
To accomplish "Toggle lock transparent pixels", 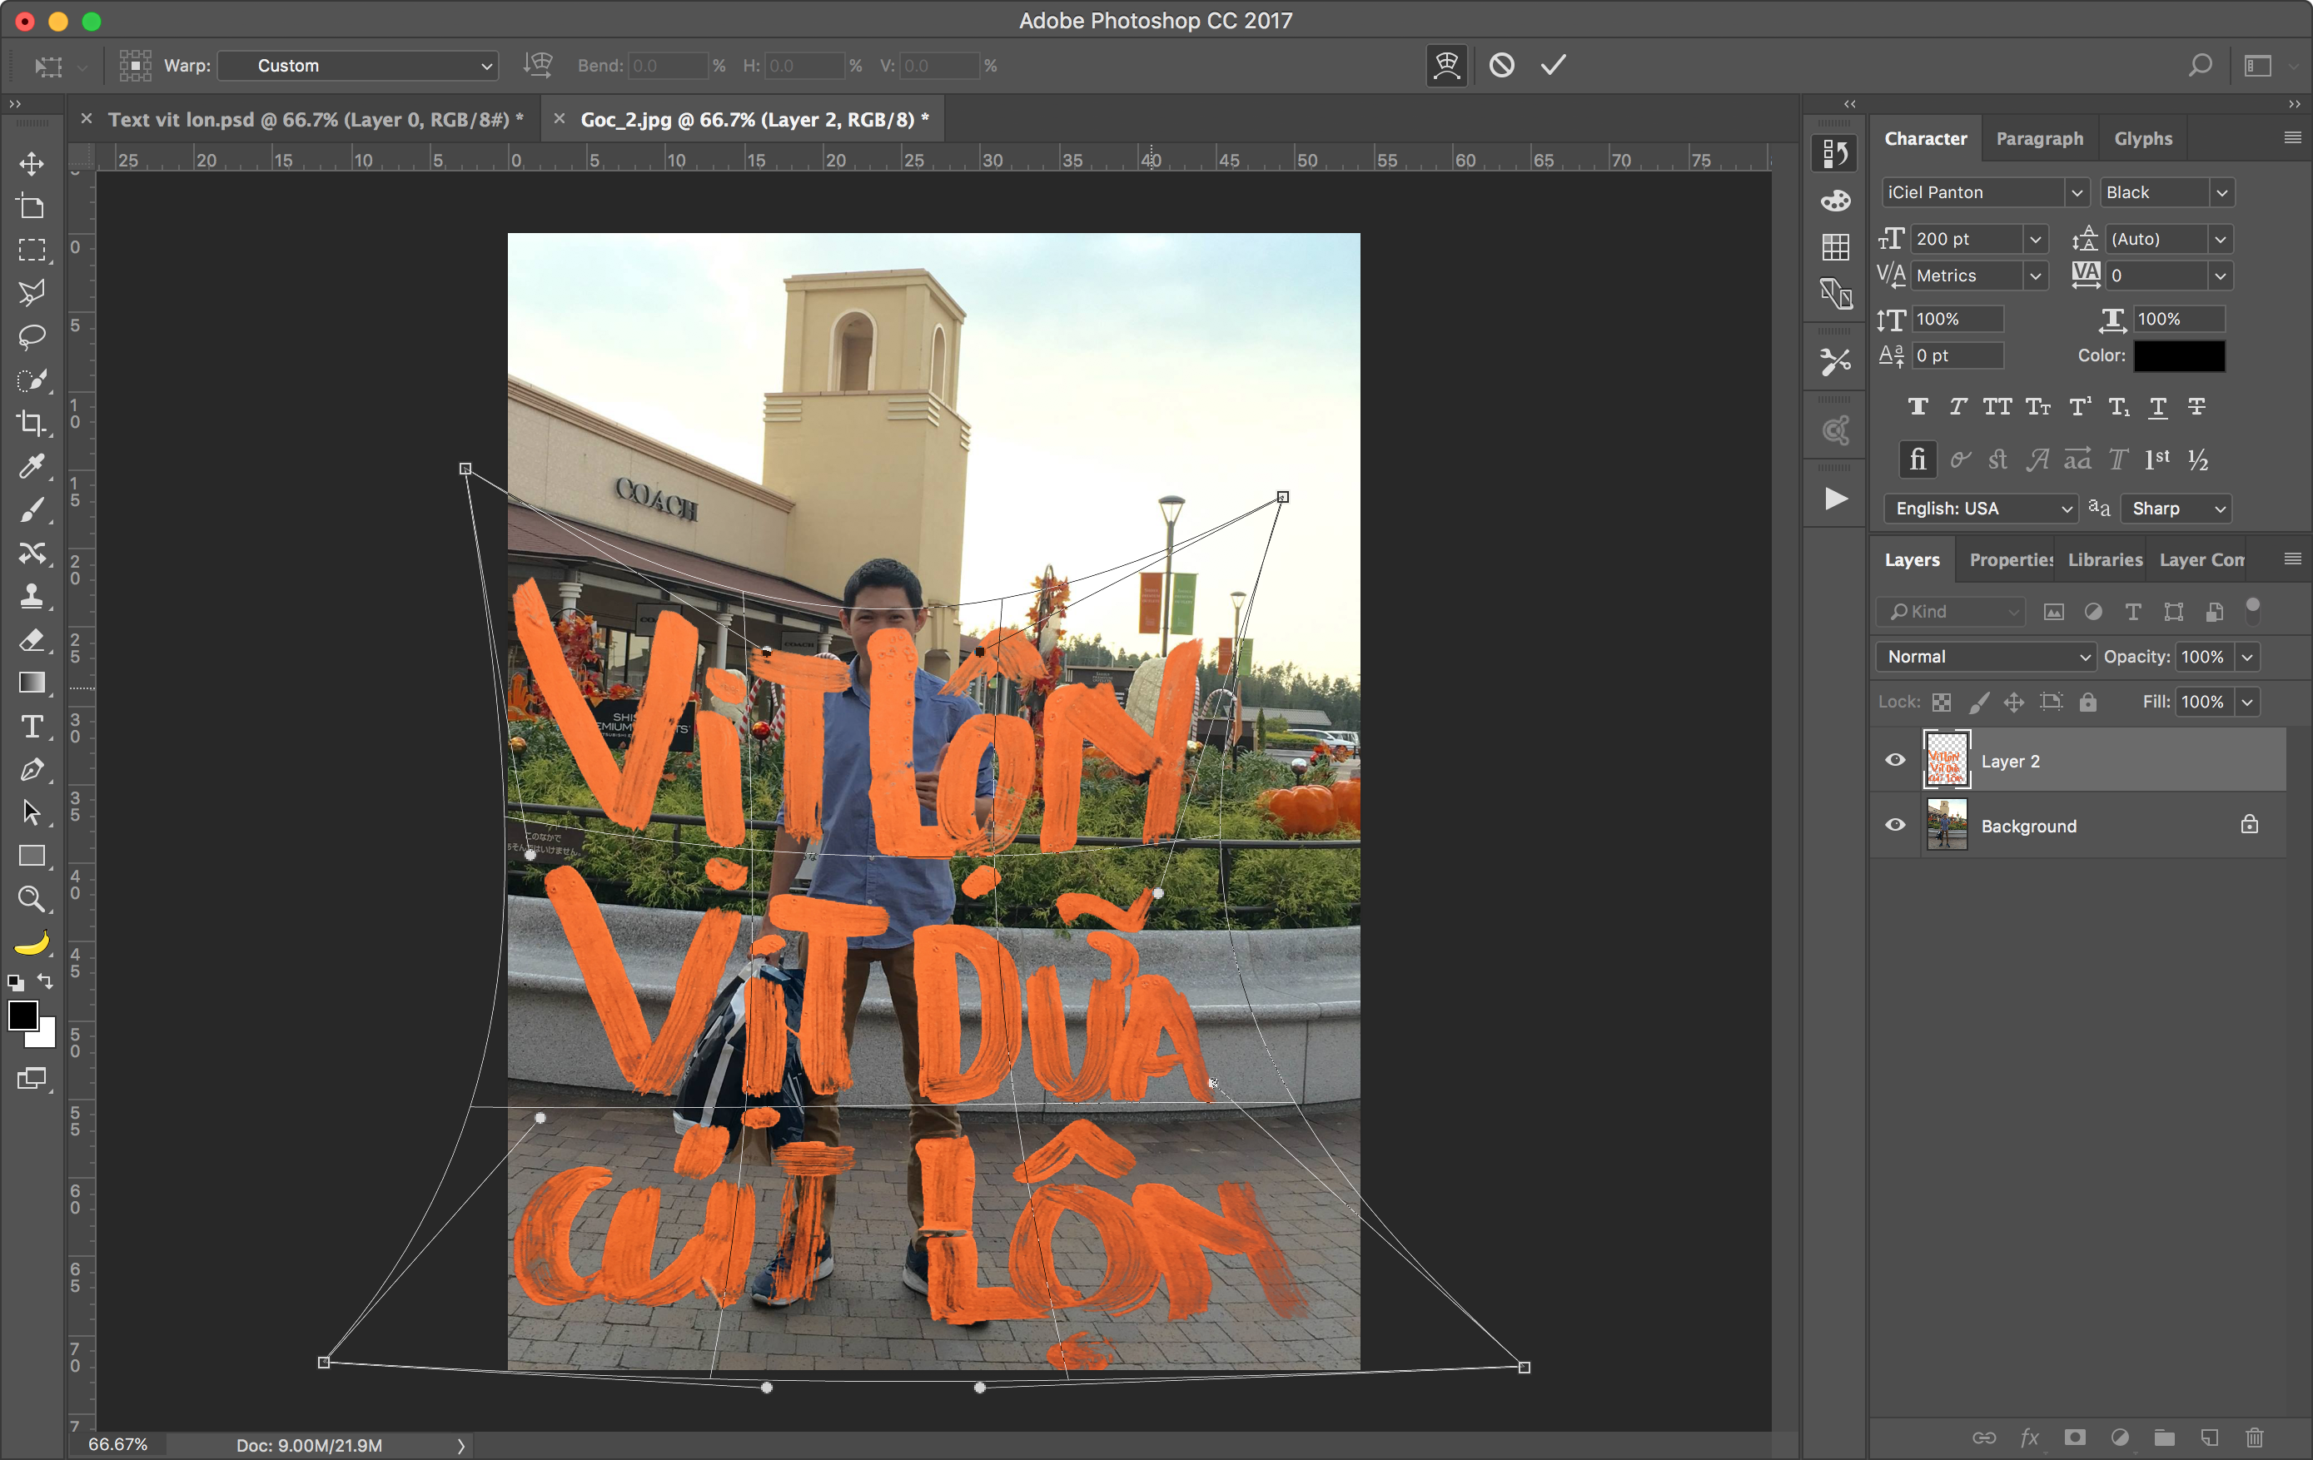I will [1942, 703].
